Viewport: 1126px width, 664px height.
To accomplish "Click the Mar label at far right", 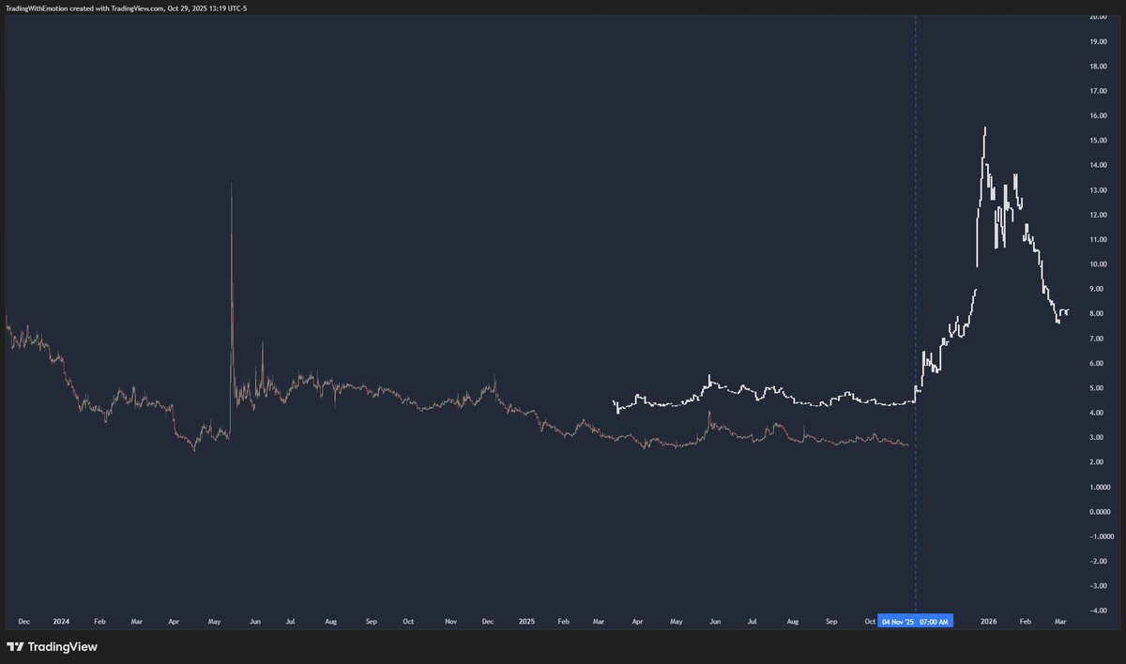I will point(1060,621).
